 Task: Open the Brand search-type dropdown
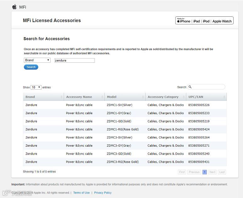pos(37,60)
